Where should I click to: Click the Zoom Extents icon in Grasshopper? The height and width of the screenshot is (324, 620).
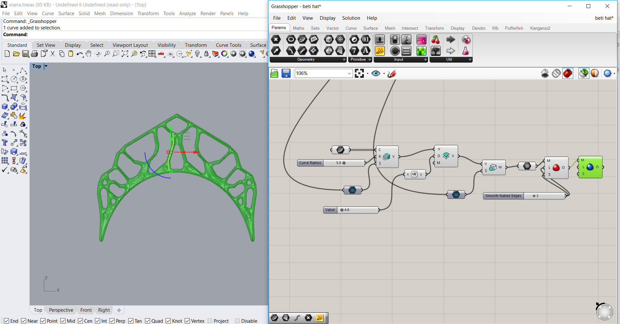359,73
